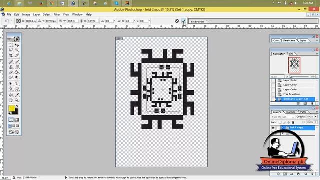The width and height of the screenshot is (320, 180).
Task: Select the Paint Bucket tool
Action: pos(17,72)
